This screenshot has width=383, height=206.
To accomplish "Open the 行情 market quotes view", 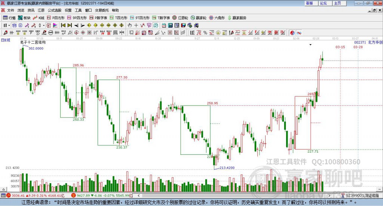I will [x=9, y=18].
